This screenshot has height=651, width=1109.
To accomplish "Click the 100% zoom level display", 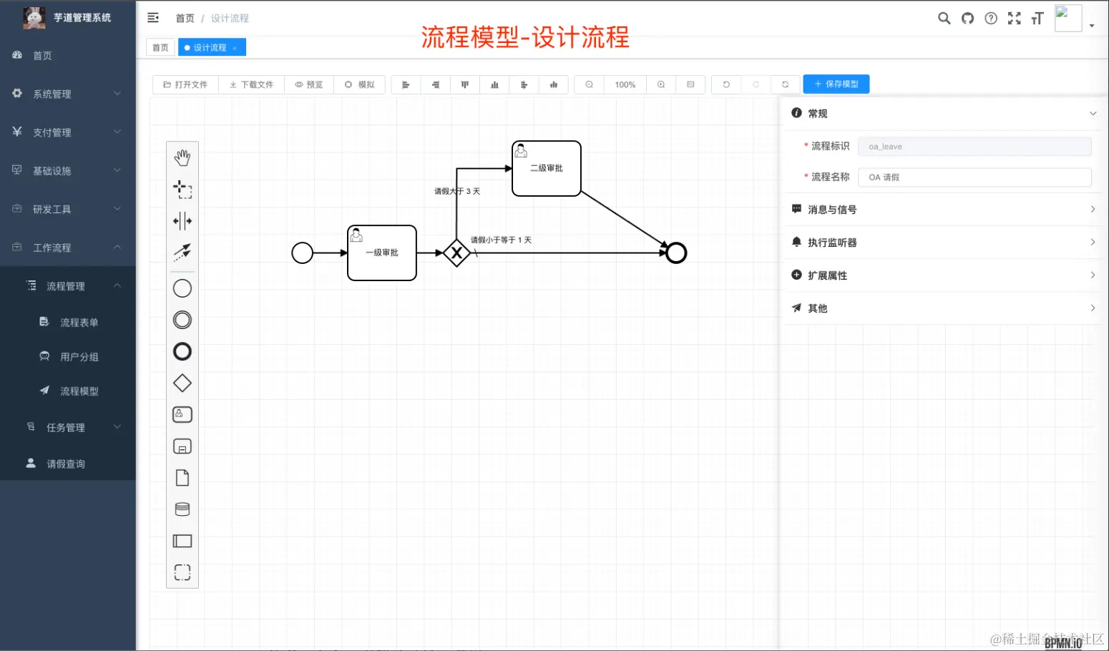I will click(x=625, y=84).
